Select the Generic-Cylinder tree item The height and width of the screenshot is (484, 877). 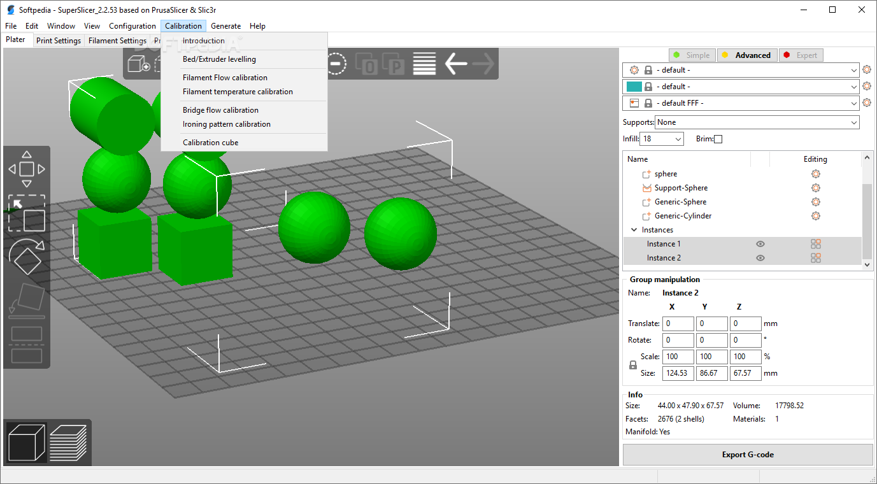pyautogui.click(x=683, y=216)
